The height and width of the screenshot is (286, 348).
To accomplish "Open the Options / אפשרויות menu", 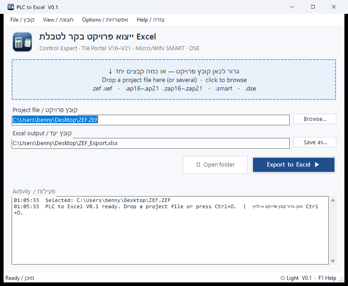I will pos(105,20).
